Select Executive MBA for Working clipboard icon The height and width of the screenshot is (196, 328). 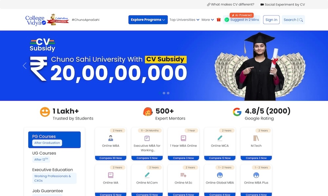147,138
